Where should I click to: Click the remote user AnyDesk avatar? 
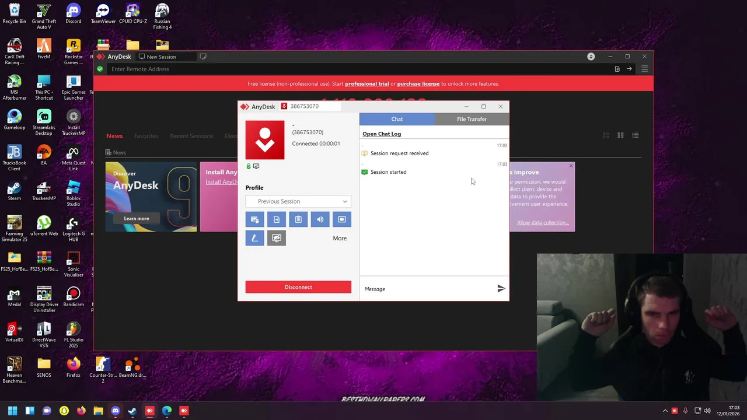[x=265, y=140]
